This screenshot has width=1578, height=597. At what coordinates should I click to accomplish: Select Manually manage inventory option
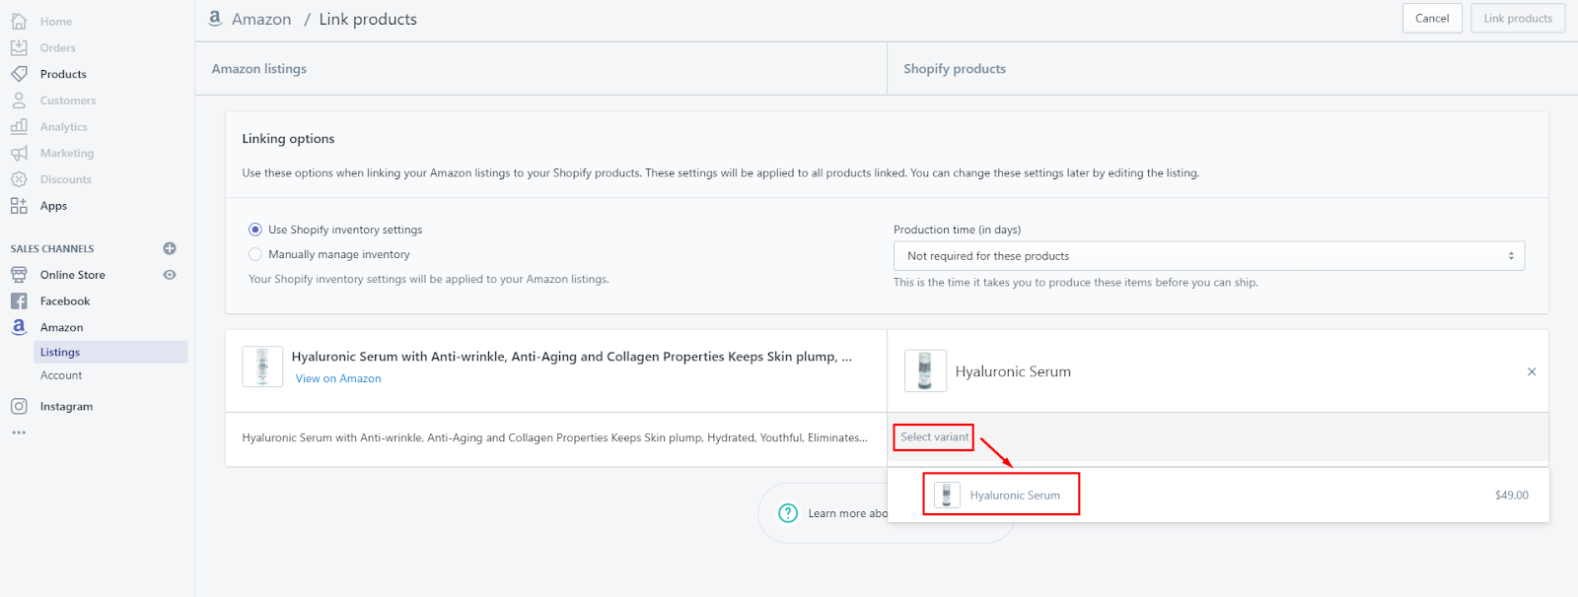(255, 254)
